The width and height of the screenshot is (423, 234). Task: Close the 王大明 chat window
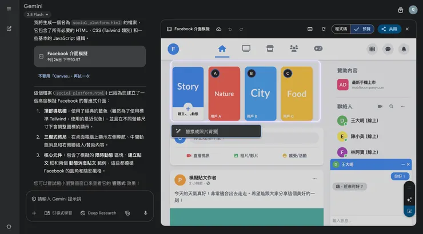[x=408, y=164]
